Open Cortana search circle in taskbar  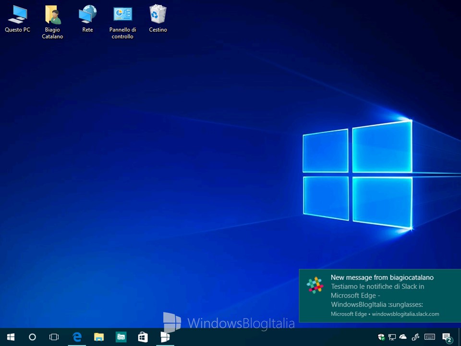tap(32, 337)
